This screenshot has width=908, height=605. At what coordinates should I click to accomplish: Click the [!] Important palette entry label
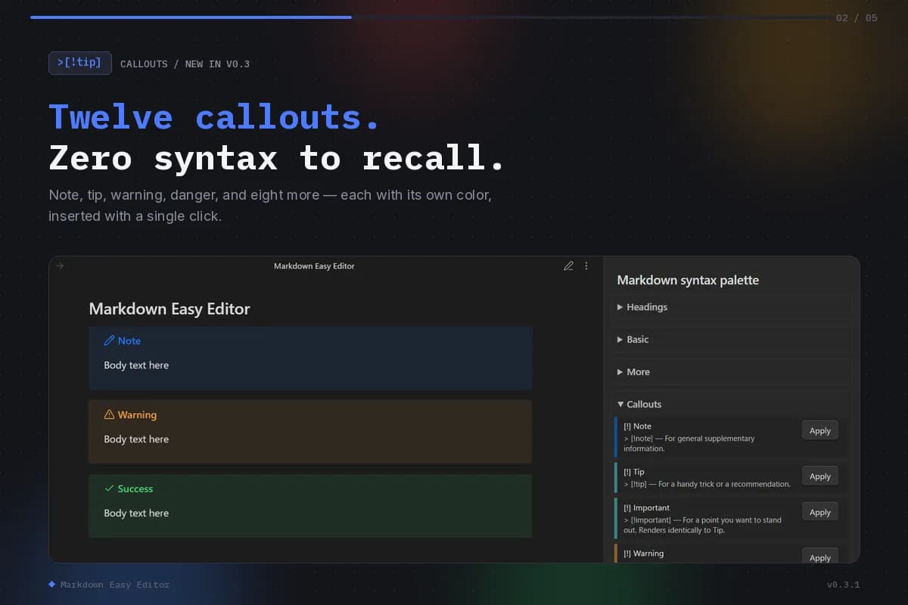[x=647, y=508]
